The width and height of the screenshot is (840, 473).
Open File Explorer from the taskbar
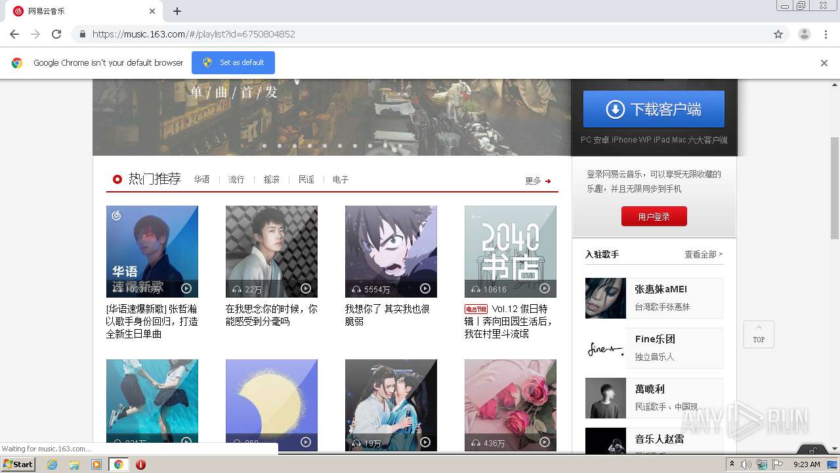[x=74, y=464]
